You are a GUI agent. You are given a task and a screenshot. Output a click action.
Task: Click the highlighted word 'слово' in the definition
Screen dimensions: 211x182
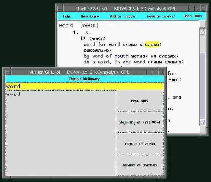[152, 44]
